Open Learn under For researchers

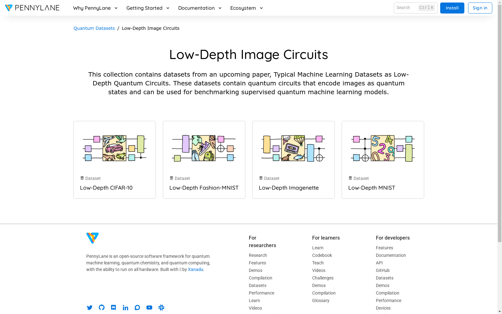254,300
